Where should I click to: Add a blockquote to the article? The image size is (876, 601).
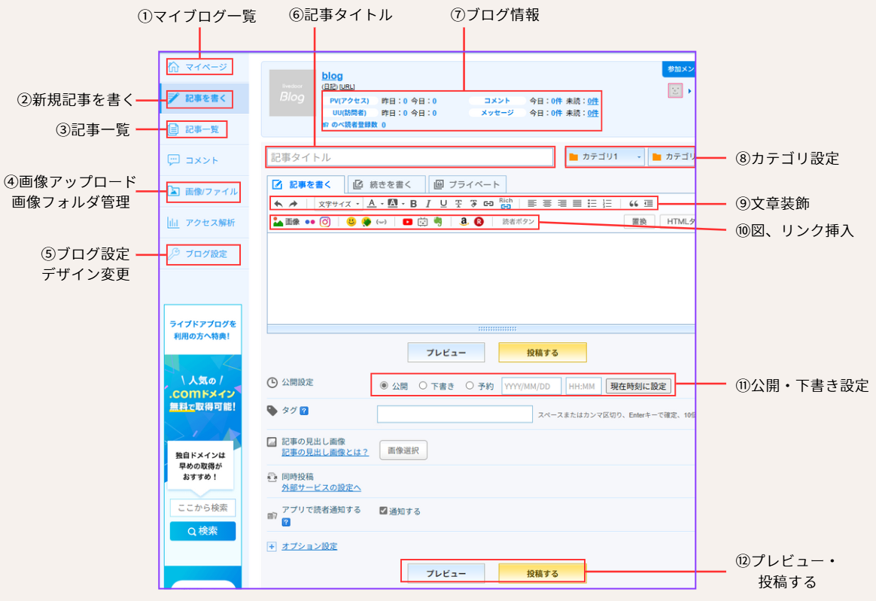[634, 203]
